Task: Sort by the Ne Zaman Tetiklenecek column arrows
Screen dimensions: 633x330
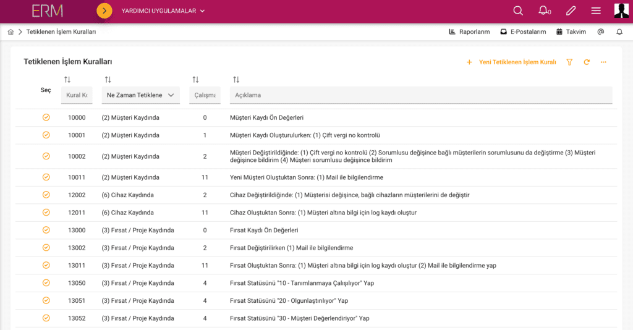Action: point(108,80)
